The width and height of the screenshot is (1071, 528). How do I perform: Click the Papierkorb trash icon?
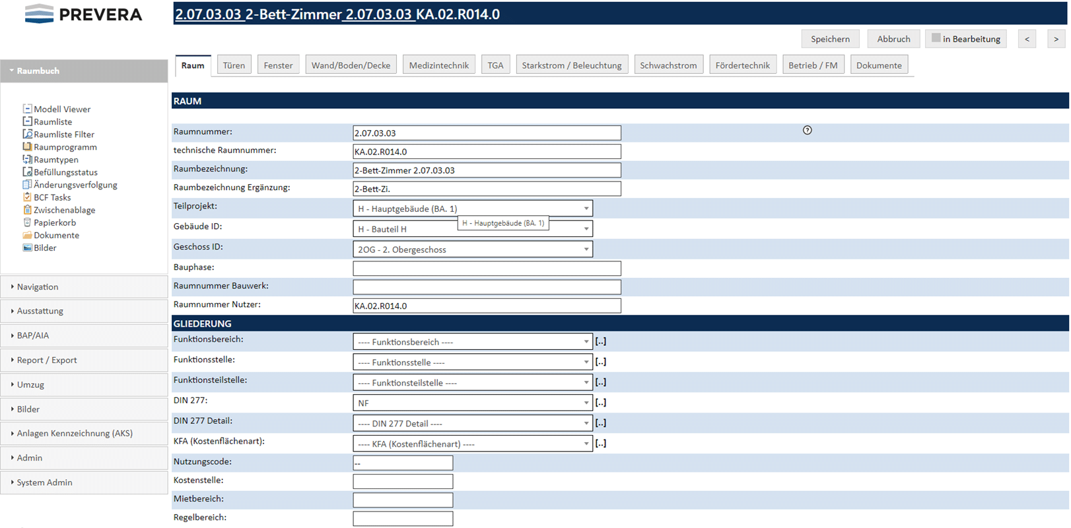point(27,222)
